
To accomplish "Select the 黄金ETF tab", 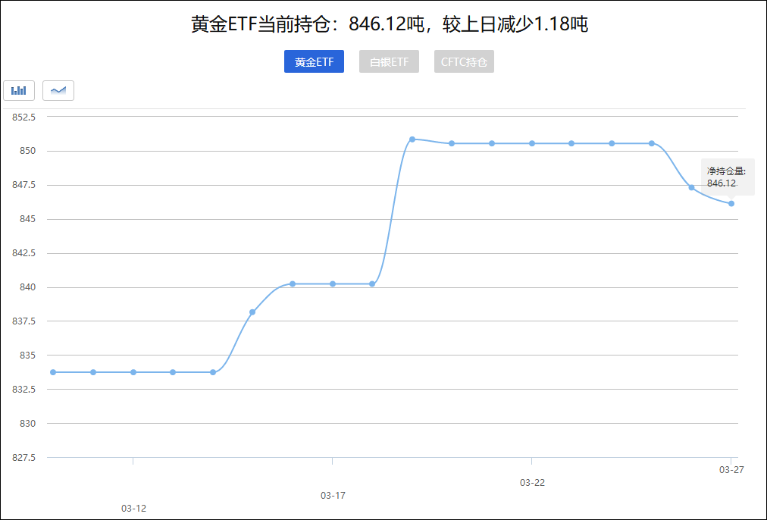I will pos(314,61).
